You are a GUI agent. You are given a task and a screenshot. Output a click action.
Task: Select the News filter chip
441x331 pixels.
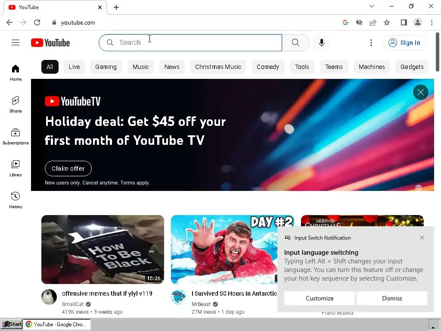click(172, 67)
